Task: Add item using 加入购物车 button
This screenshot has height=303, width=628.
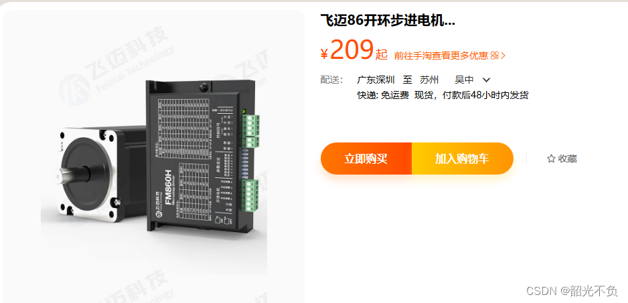Action: point(463,159)
